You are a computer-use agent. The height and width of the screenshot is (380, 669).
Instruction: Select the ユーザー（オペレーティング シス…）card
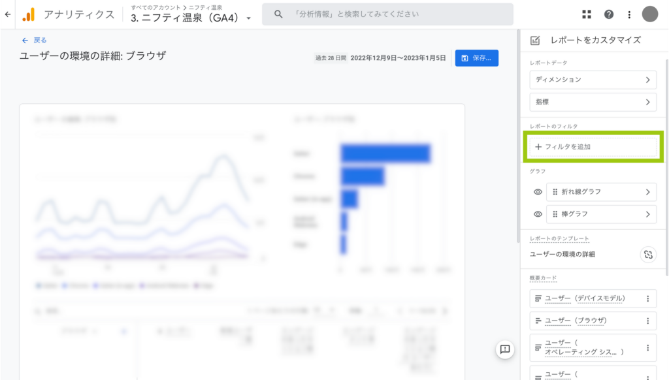tap(593, 347)
